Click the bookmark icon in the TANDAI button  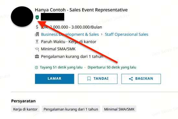(x=89, y=78)
